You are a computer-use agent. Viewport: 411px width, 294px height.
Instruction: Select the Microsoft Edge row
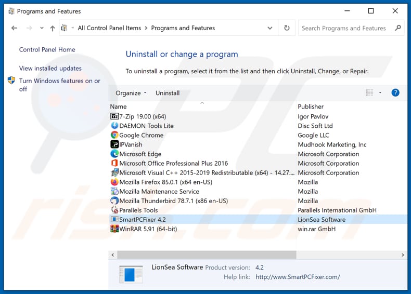258,154
